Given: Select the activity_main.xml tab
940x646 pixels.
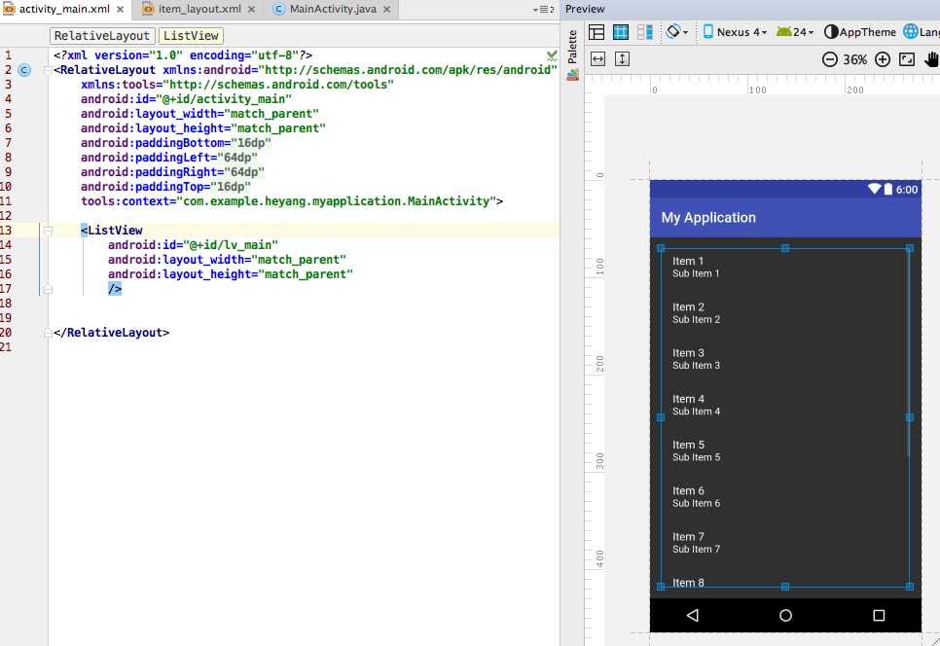Looking at the screenshot, I should tap(64, 9).
